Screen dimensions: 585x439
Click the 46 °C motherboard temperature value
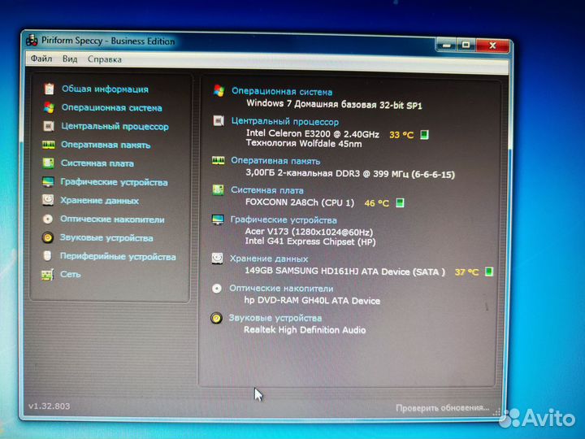[x=376, y=203]
